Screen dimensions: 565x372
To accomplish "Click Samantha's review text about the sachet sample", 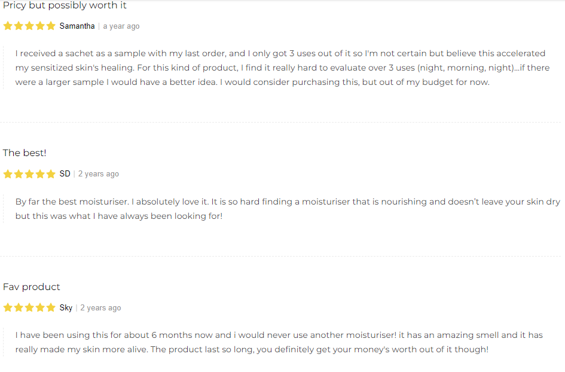I will click(x=282, y=68).
